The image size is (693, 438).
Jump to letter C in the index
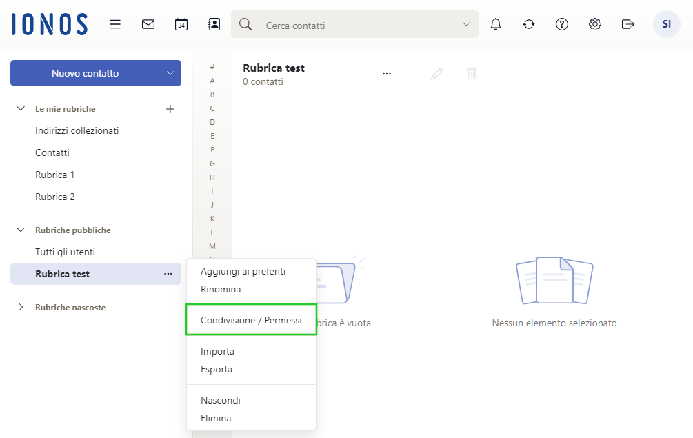tap(212, 108)
